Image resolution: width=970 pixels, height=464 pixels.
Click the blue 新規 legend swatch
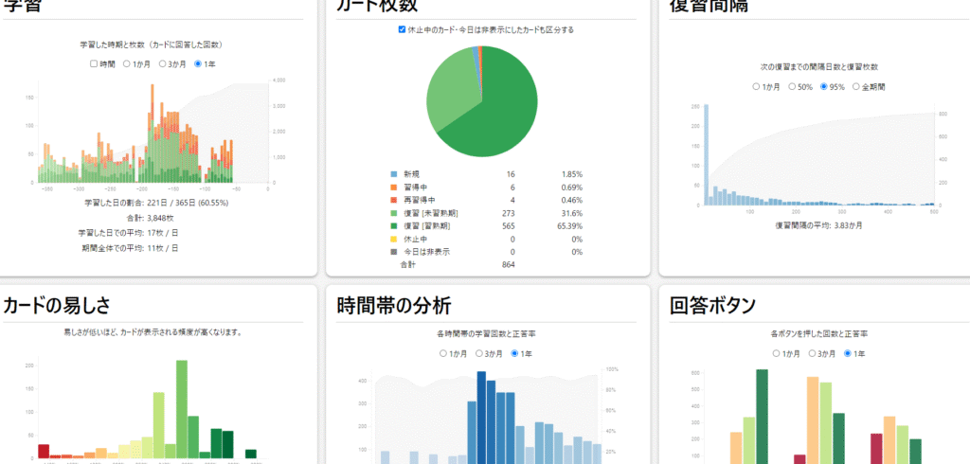(x=393, y=175)
